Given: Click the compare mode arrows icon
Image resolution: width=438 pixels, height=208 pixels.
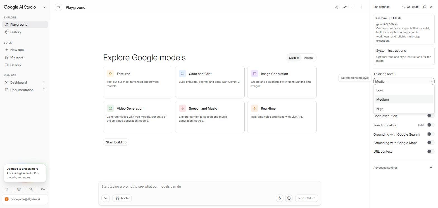Looking at the screenshot, I should point(345,7).
